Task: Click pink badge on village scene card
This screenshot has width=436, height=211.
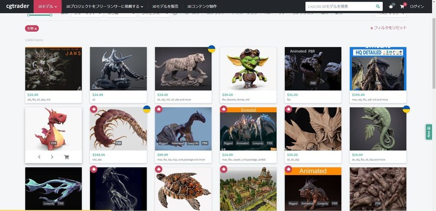Action: (x=223, y=169)
